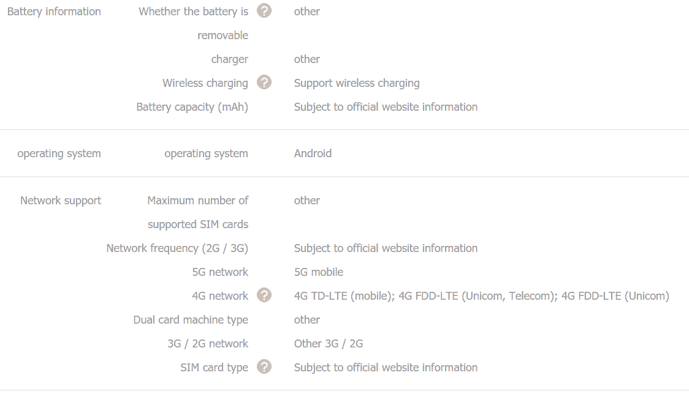The height and width of the screenshot is (397, 689).
Task: Click the Maximum number of supported SIM cards label
Action: pos(198,212)
